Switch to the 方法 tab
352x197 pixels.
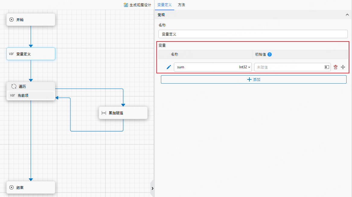tap(181, 5)
